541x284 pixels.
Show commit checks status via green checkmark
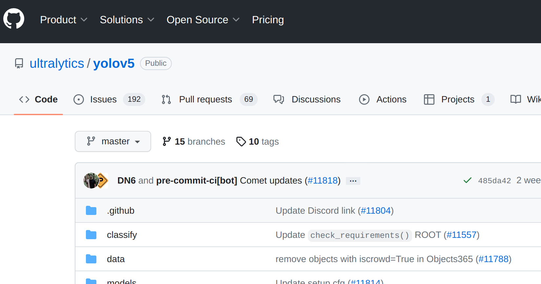468,180
